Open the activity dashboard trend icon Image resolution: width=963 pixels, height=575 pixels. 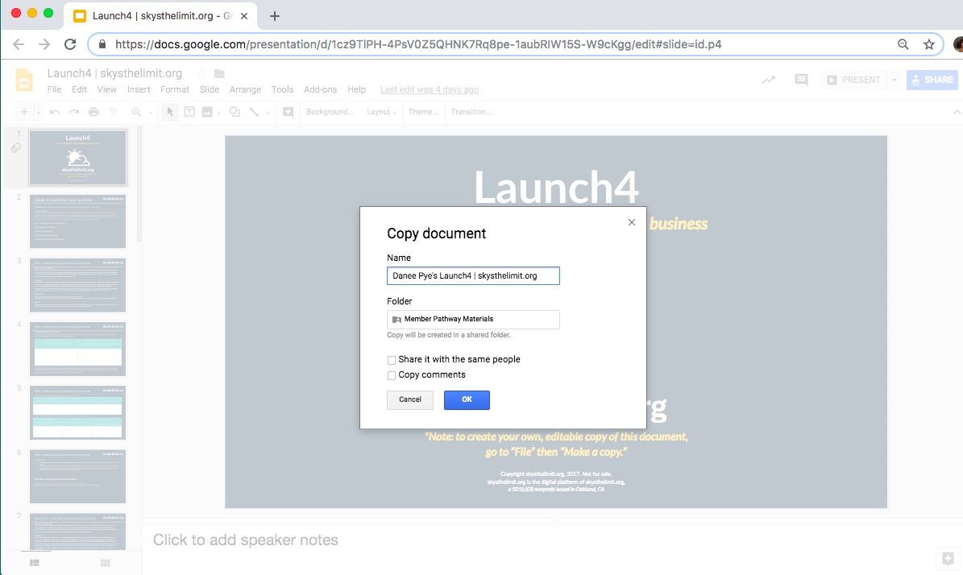768,80
